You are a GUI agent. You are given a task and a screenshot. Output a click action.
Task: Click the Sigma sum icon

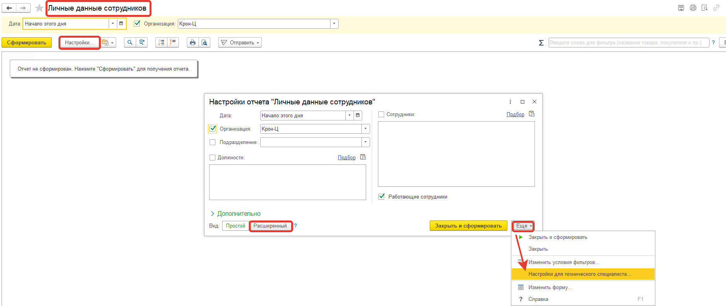(541, 42)
